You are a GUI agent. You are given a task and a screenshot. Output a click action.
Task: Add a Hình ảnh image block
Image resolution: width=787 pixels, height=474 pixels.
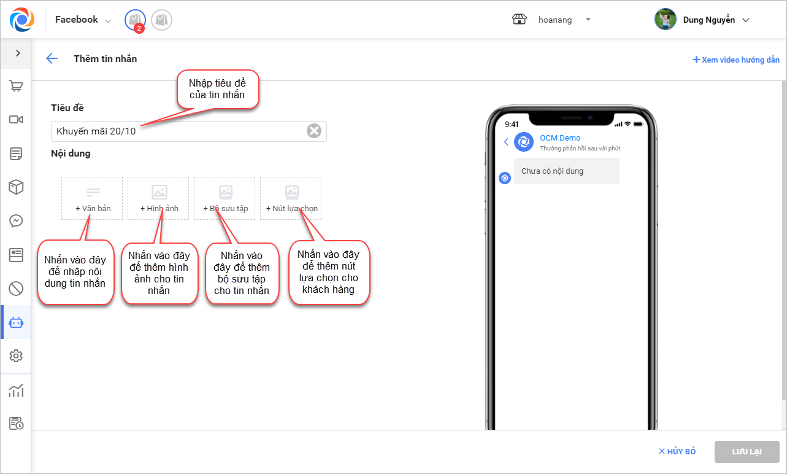[x=158, y=198]
